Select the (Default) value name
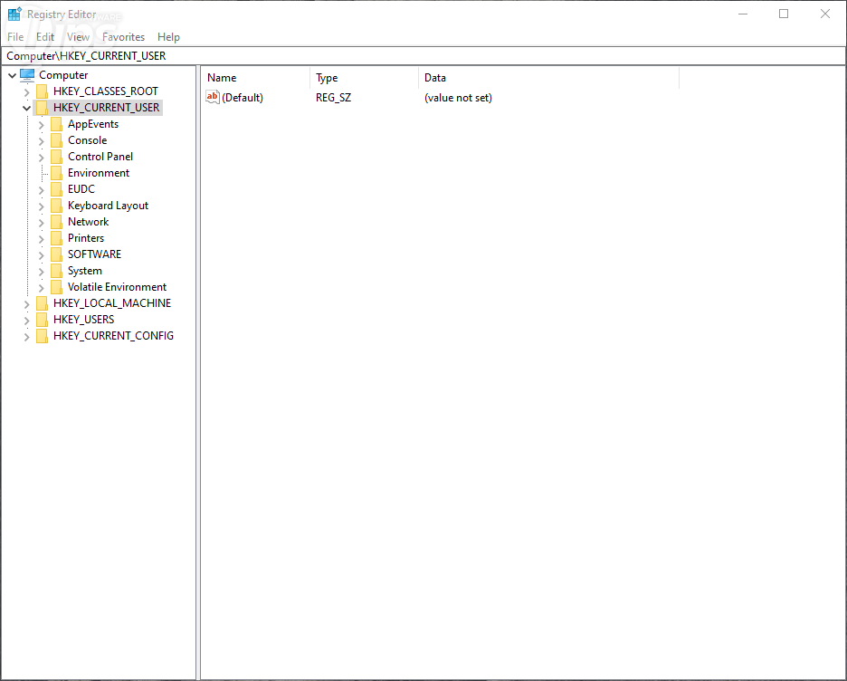Screen dimensions: 847x681 243,98
